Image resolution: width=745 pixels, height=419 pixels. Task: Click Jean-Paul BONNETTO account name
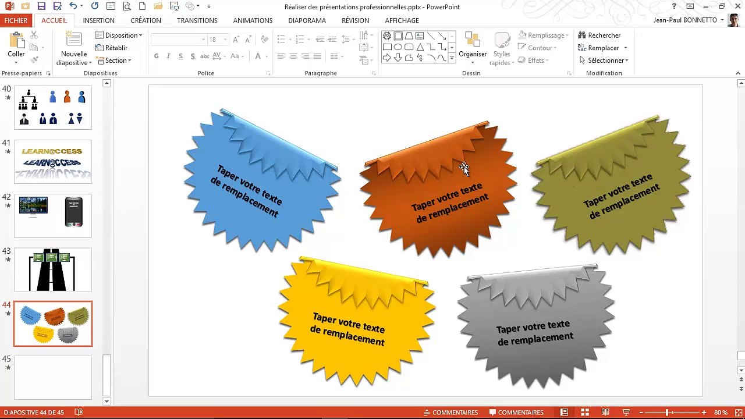686,20
